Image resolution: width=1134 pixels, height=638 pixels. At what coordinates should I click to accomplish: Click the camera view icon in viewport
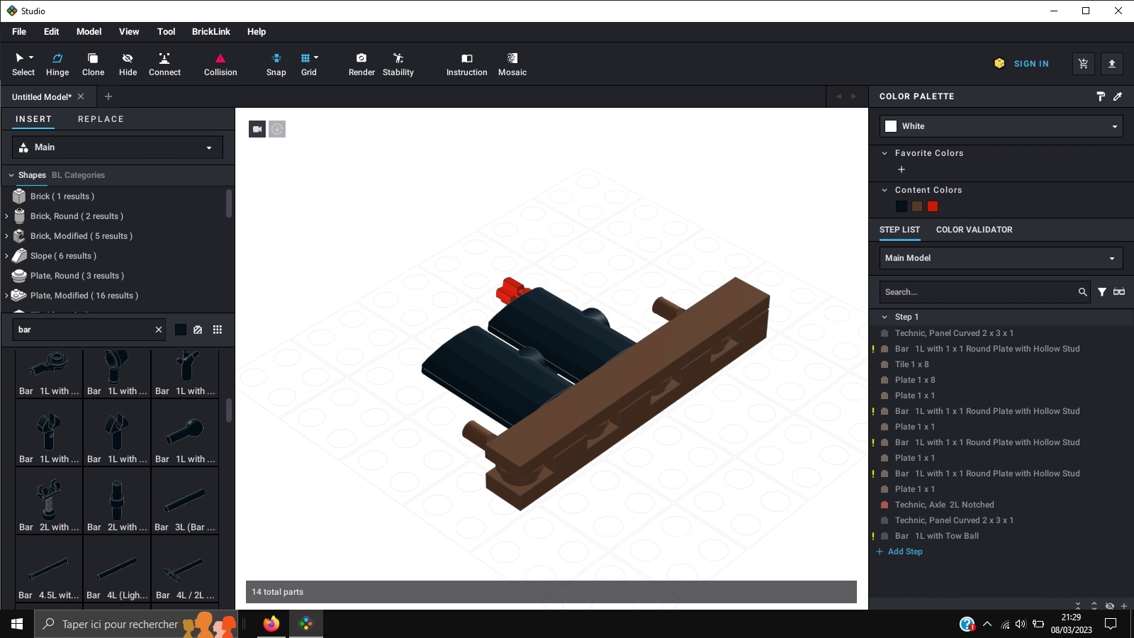point(257,129)
